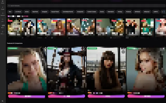
Task: Click the search magnifier icon
Action: pos(9,5)
